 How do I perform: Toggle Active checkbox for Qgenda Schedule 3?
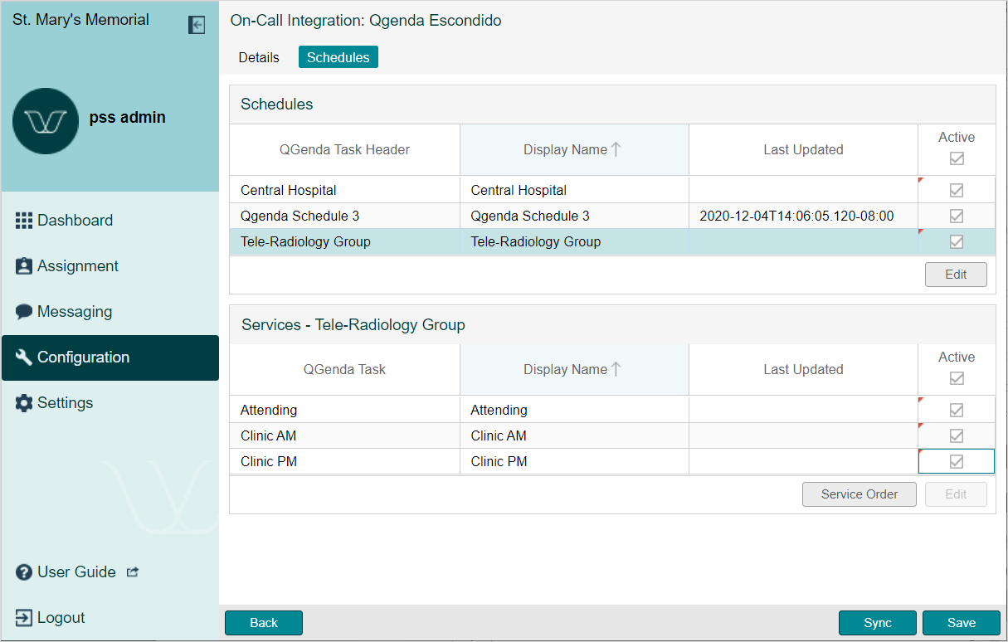[x=957, y=216]
